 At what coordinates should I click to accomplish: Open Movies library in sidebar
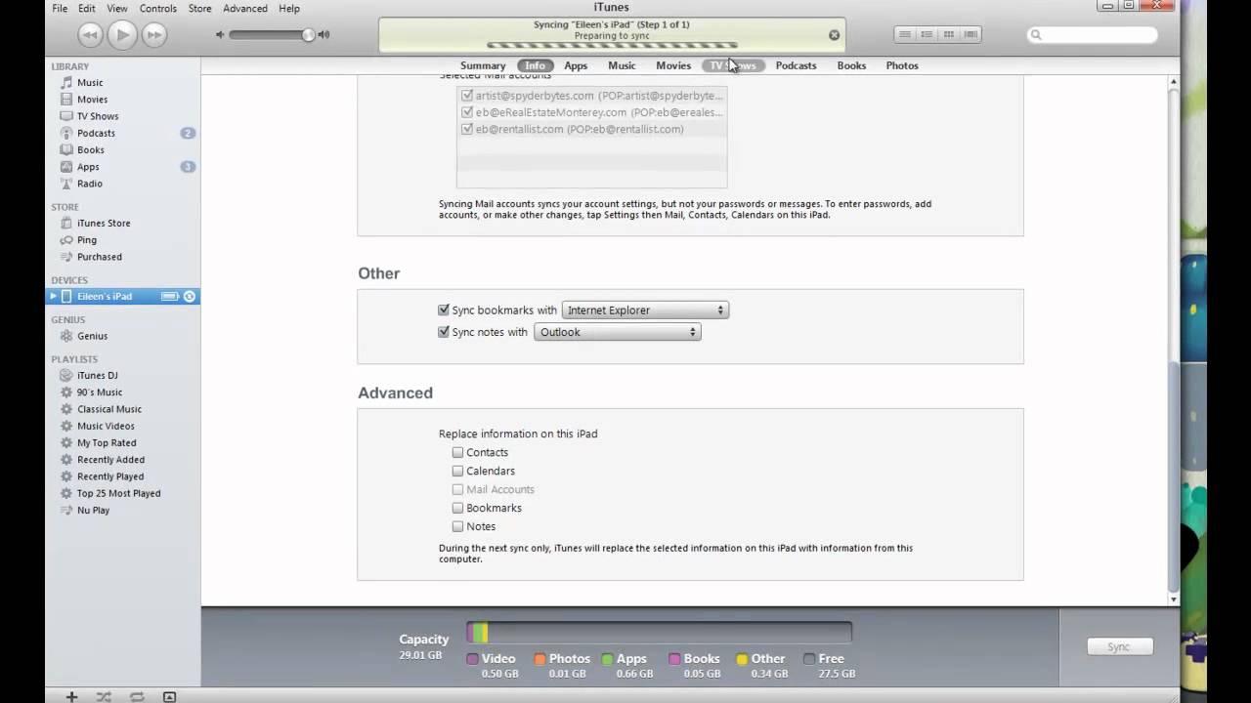pos(92,100)
